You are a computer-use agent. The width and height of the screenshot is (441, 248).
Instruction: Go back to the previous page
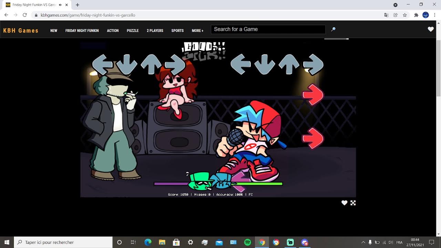6,15
